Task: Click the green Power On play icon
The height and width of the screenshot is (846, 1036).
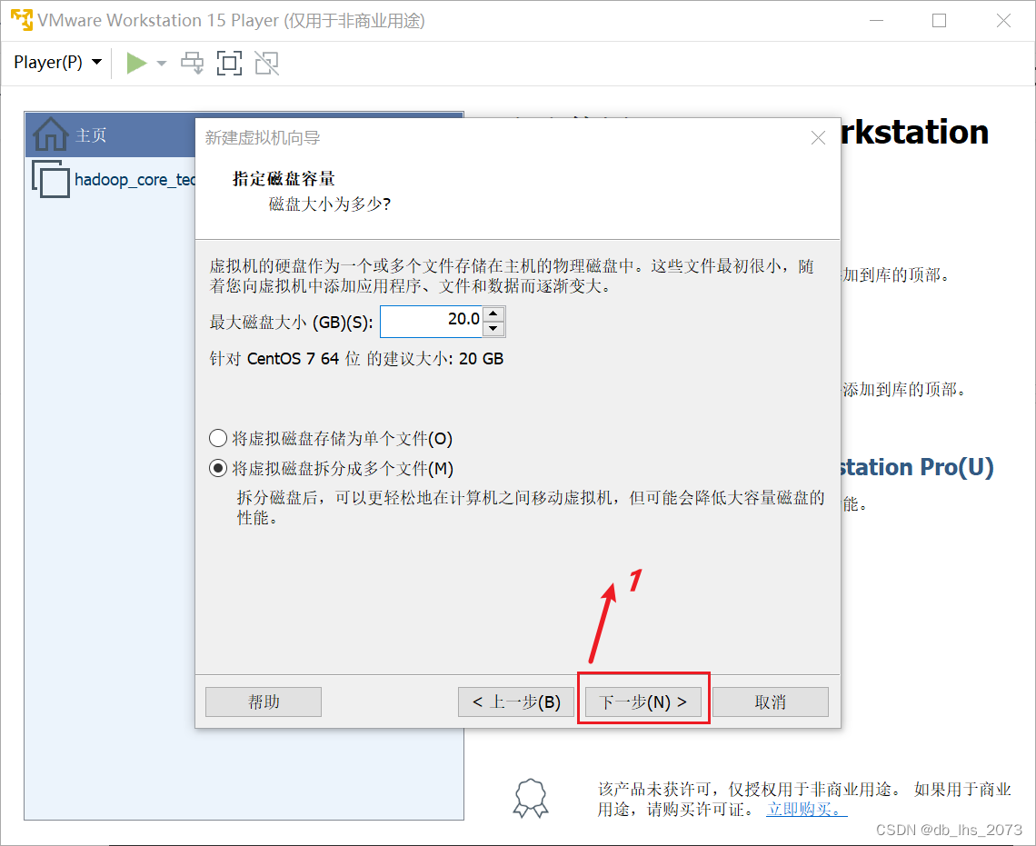Action: pyautogui.click(x=136, y=64)
